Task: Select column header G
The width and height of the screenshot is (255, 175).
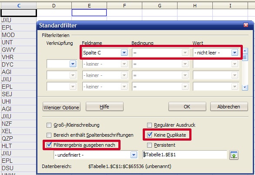Action: [160, 6]
